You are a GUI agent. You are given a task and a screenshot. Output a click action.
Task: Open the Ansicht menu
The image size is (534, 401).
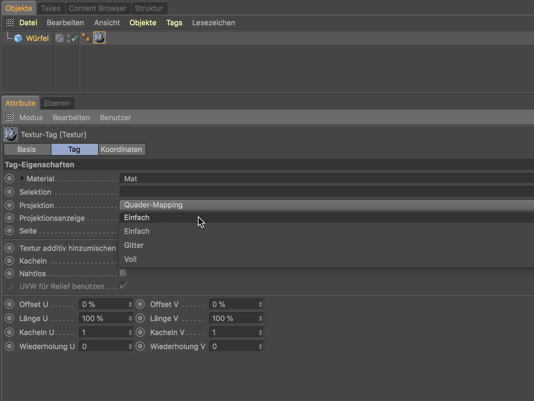(x=107, y=23)
